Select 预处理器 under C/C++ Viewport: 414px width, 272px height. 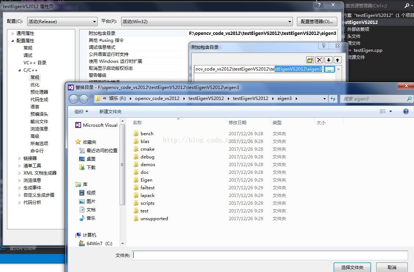pyautogui.click(x=39, y=92)
